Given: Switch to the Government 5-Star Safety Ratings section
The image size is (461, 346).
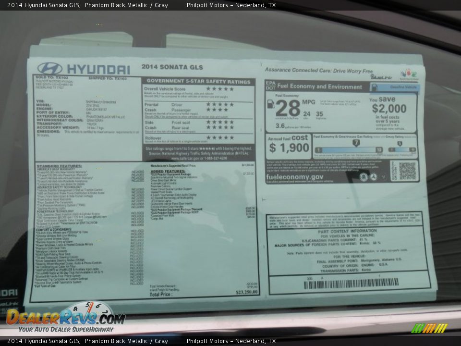Looking at the screenshot, I should pos(197,81).
